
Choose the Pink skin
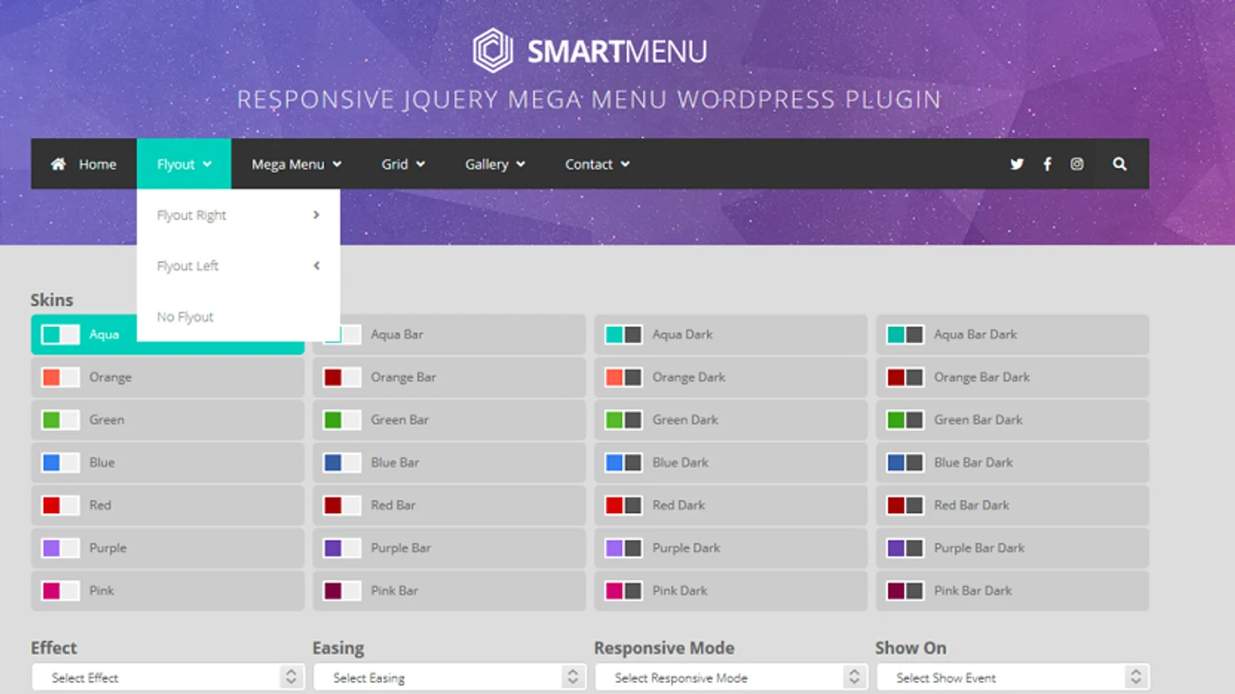(x=167, y=591)
